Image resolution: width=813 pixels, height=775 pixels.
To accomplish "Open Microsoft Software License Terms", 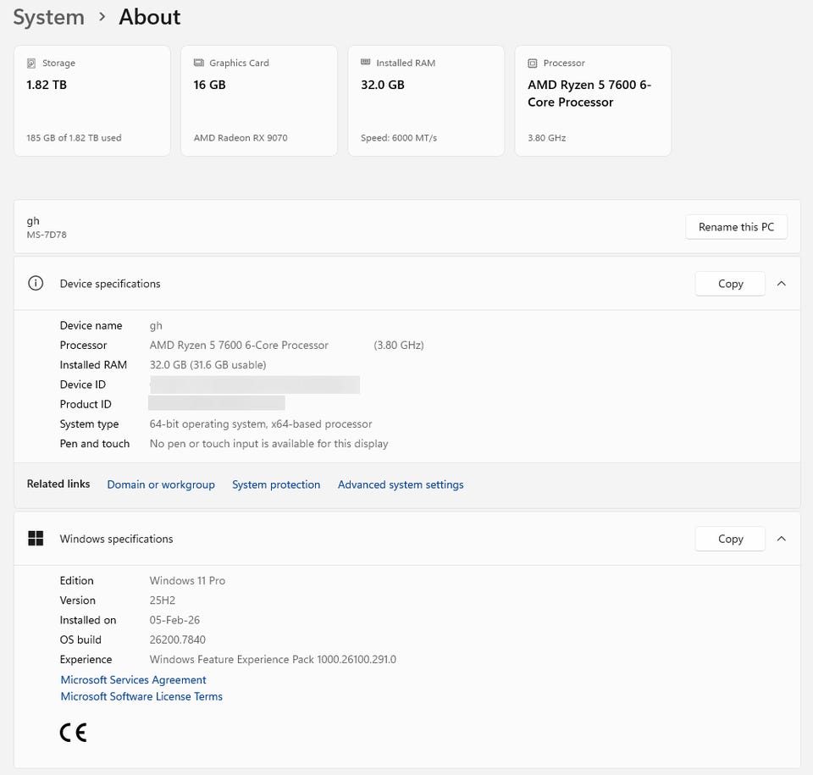I will pos(141,696).
